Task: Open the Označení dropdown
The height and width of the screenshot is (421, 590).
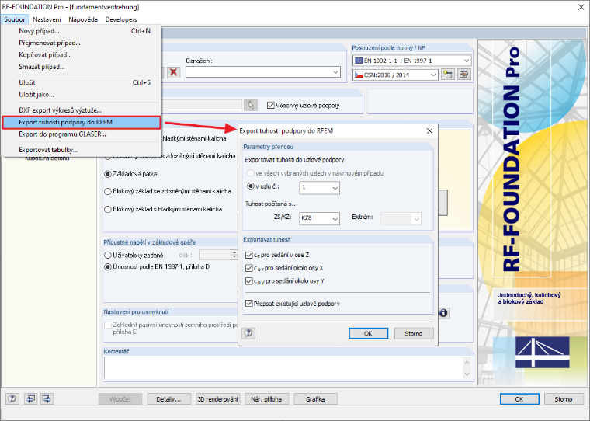Action: 263,72
